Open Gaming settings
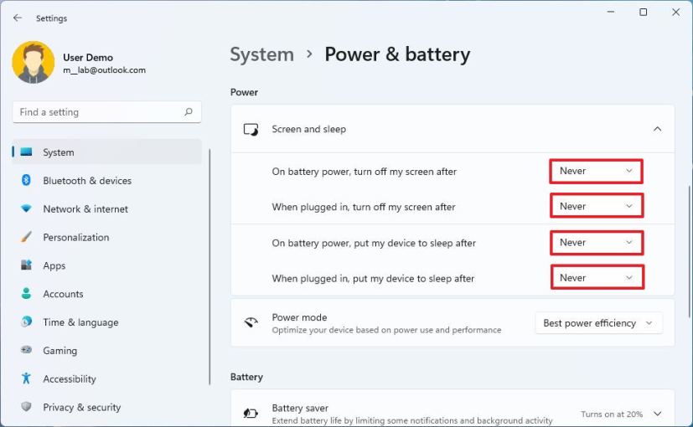693x427 pixels. [59, 352]
